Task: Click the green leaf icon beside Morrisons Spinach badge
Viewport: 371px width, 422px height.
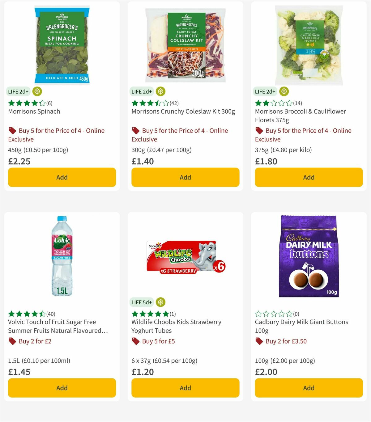Action: [37, 91]
